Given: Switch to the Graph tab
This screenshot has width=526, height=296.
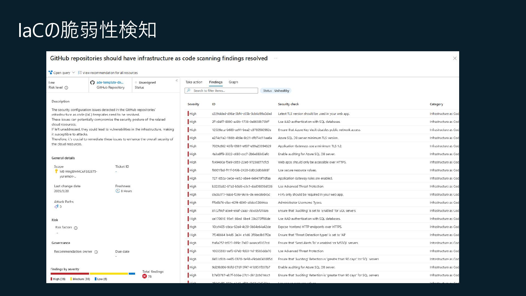Looking at the screenshot, I should point(233,82).
